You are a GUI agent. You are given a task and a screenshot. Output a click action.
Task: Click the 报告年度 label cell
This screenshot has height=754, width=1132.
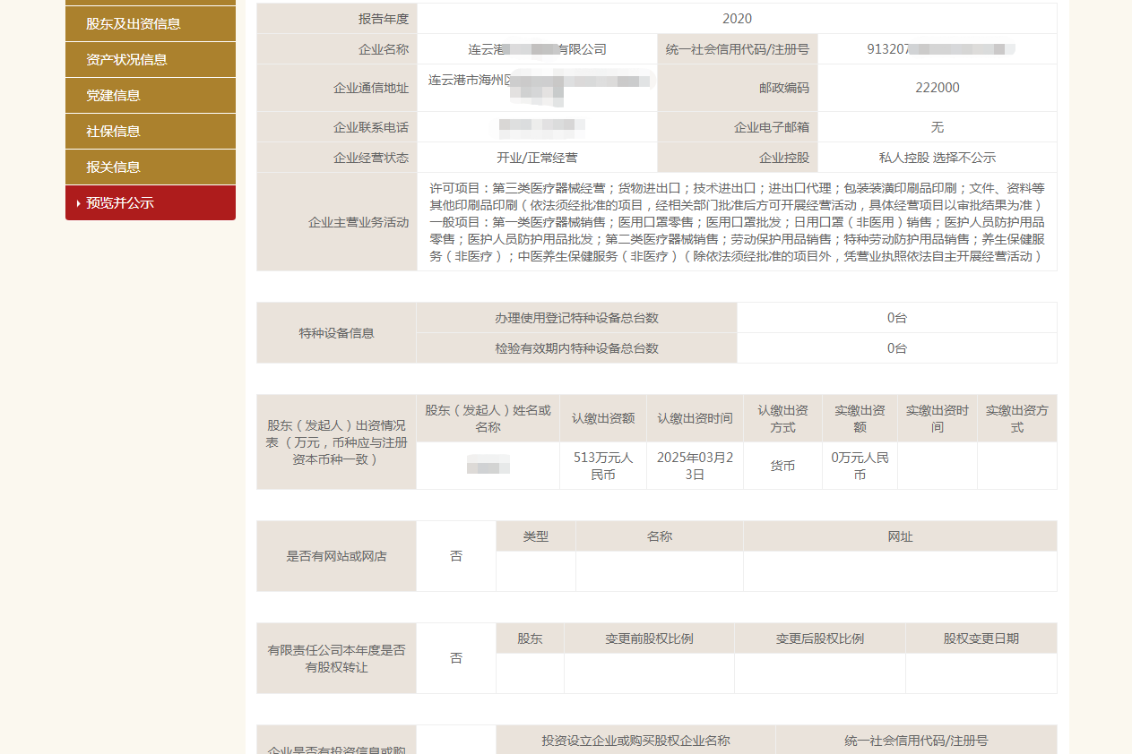pyautogui.click(x=337, y=19)
